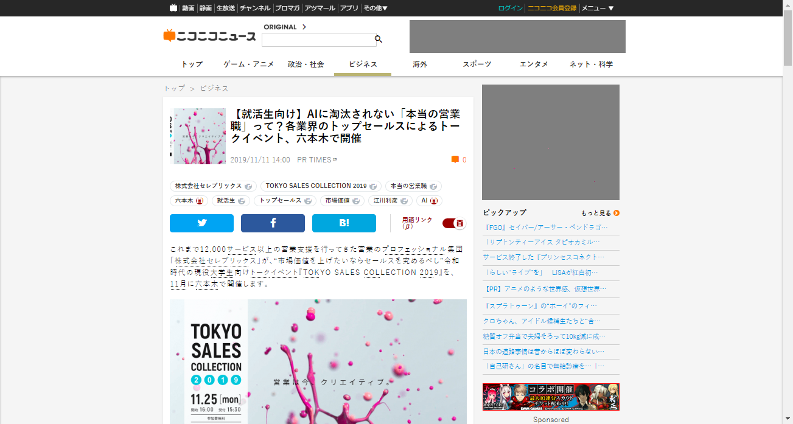Open the orange comment bubble icon
This screenshot has height=424, width=793.
point(455,159)
